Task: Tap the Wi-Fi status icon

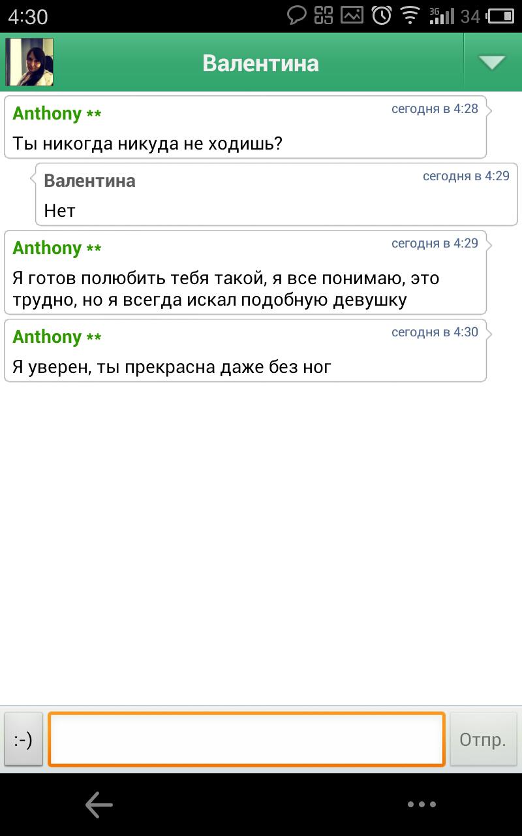Action: tap(410, 15)
